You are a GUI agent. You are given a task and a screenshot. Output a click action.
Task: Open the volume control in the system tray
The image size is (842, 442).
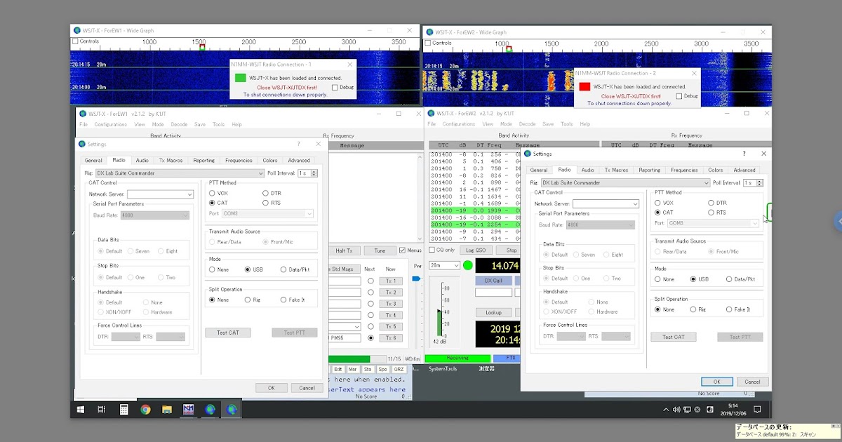(x=676, y=410)
